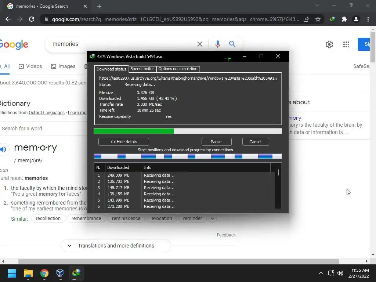
Task: Cancel the download
Action: click(x=255, y=142)
